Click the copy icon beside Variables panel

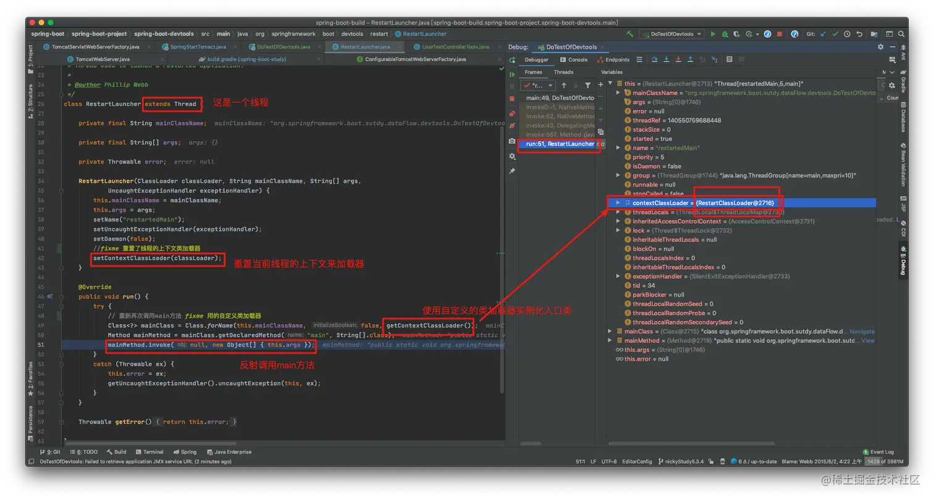coord(600,131)
